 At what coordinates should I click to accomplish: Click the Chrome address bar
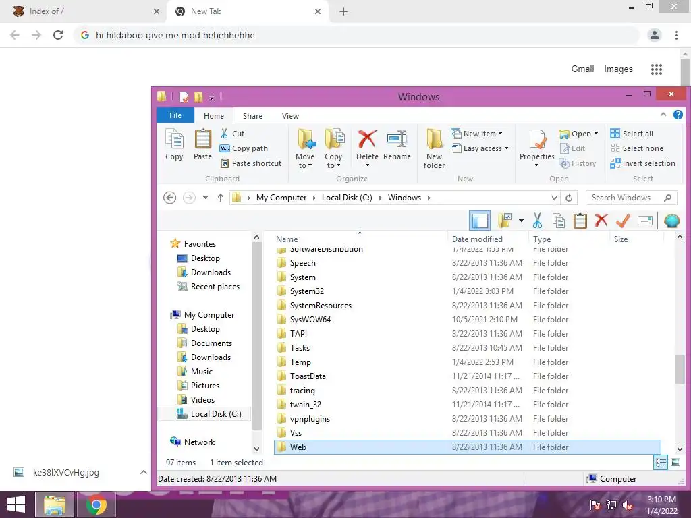point(357,35)
